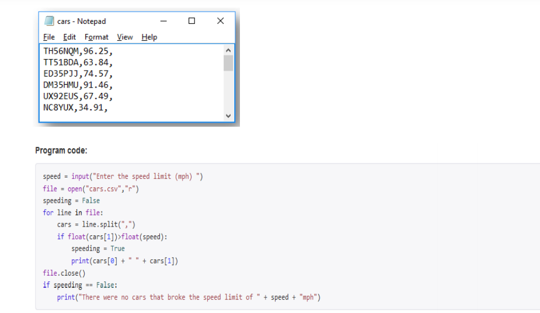Open the Edit menu in Notepad
Image resolution: width=540 pixels, height=313 pixels.
tap(69, 37)
